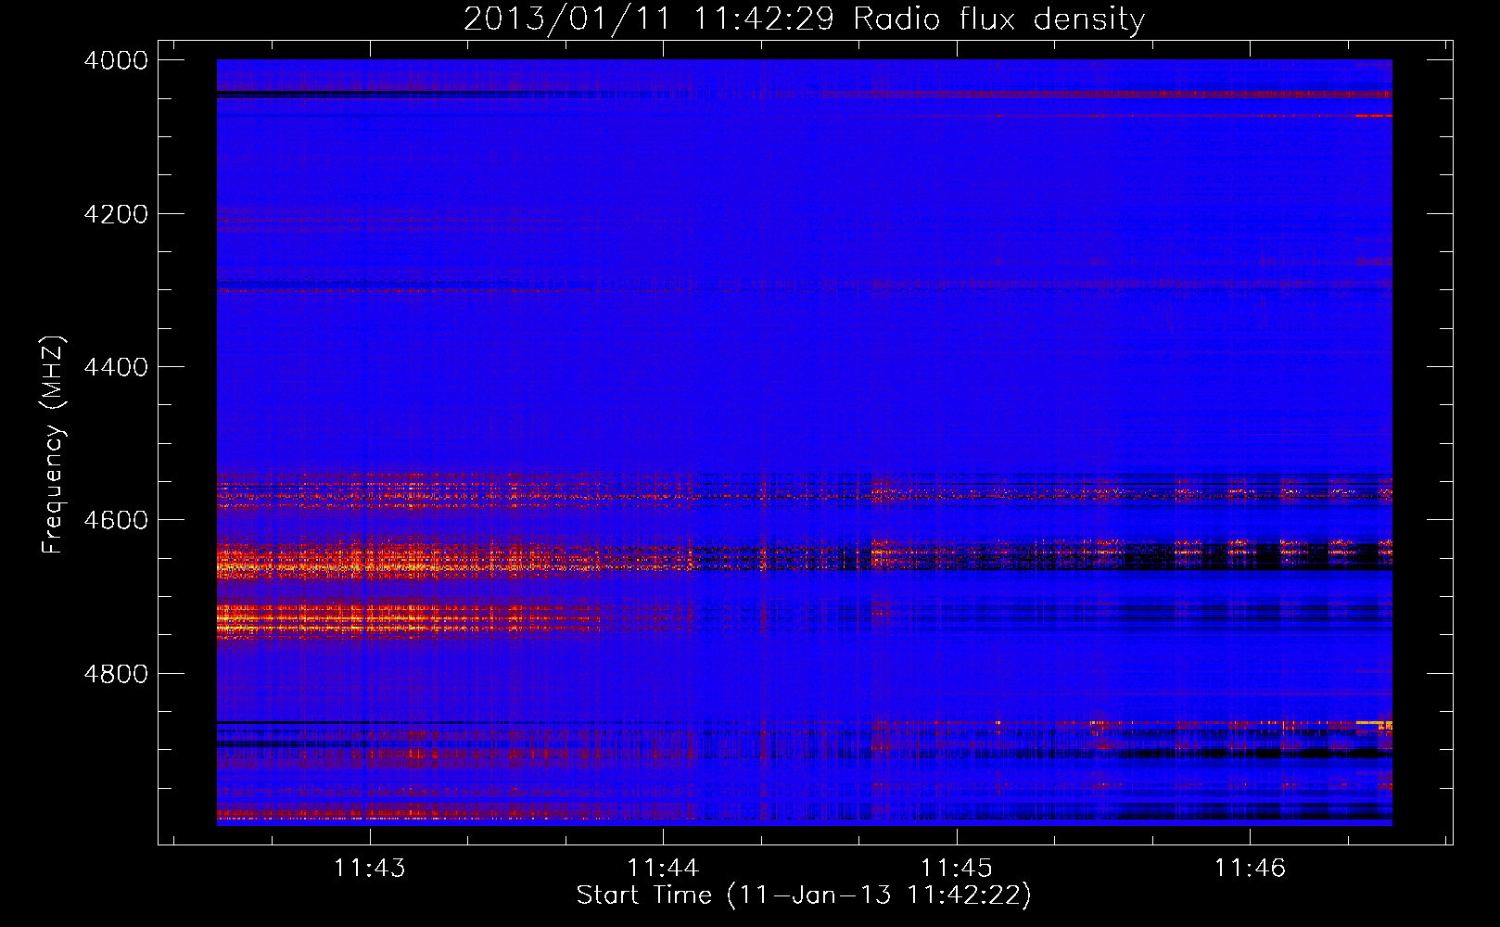1500x927 pixels.
Task: Click the 4800 frequency axis label
Action: pyautogui.click(x=116, y=674)
